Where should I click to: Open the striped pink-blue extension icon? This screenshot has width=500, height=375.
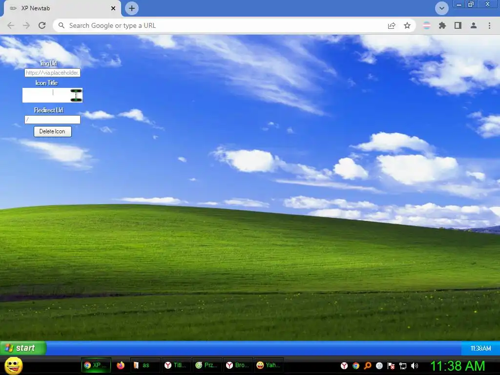(x=427, y=25)
